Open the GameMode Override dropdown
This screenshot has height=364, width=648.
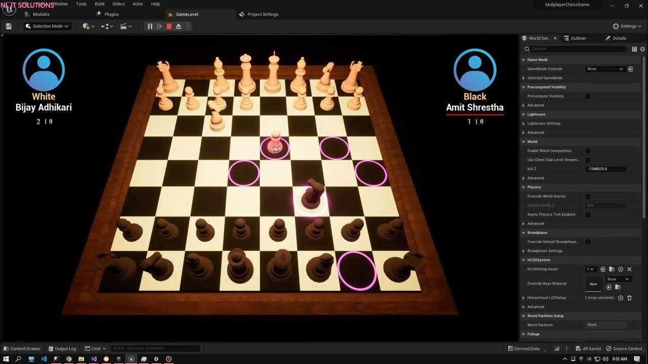pyautogui.click(x=605, y=69)
